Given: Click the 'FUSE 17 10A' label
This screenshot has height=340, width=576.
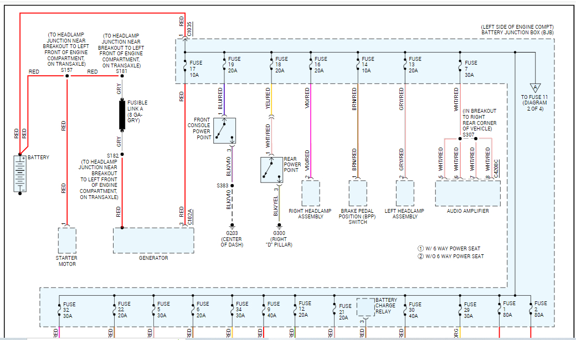Looking at the screenshot, I should coord(196,69).
